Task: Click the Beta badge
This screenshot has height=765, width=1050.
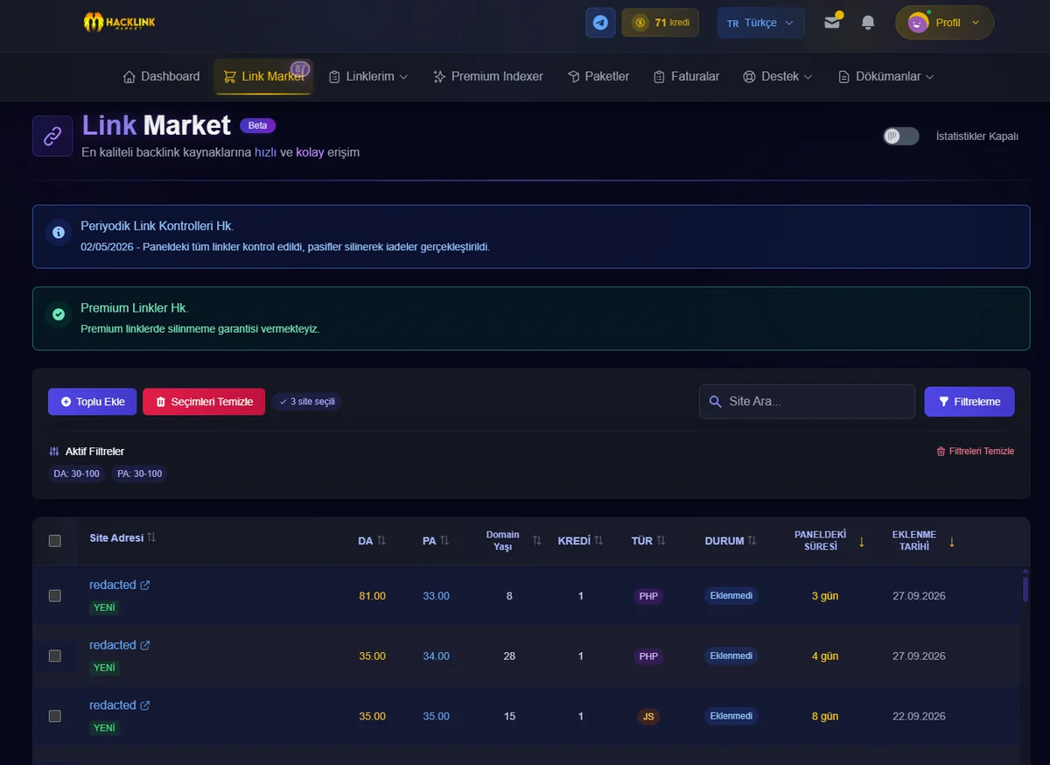Action: [x=257, y=125]
